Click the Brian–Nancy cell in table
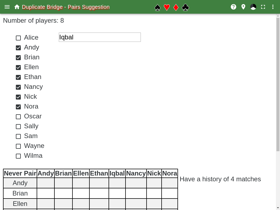 coord(136,193)
